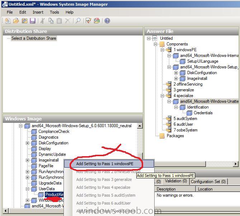
Task: Click the cube icon beside SetupUILanguage
Action: coord(183,61)
